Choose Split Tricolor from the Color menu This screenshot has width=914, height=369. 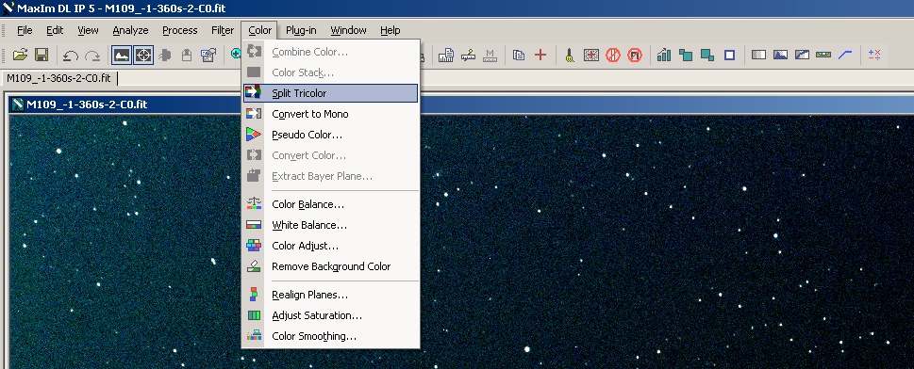coord(330,93)
